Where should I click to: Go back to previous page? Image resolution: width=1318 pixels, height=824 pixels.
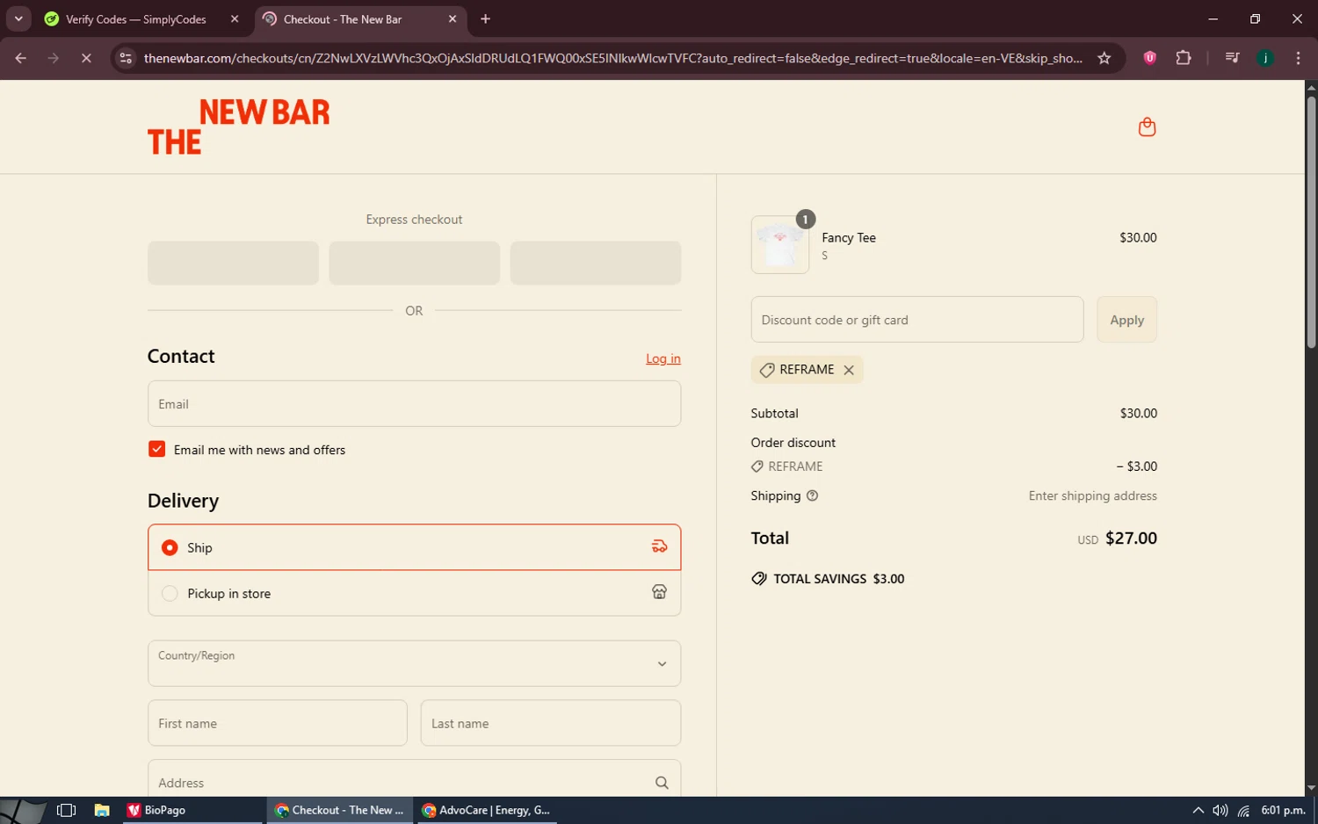pyautogui.click(x=21, y=58)
